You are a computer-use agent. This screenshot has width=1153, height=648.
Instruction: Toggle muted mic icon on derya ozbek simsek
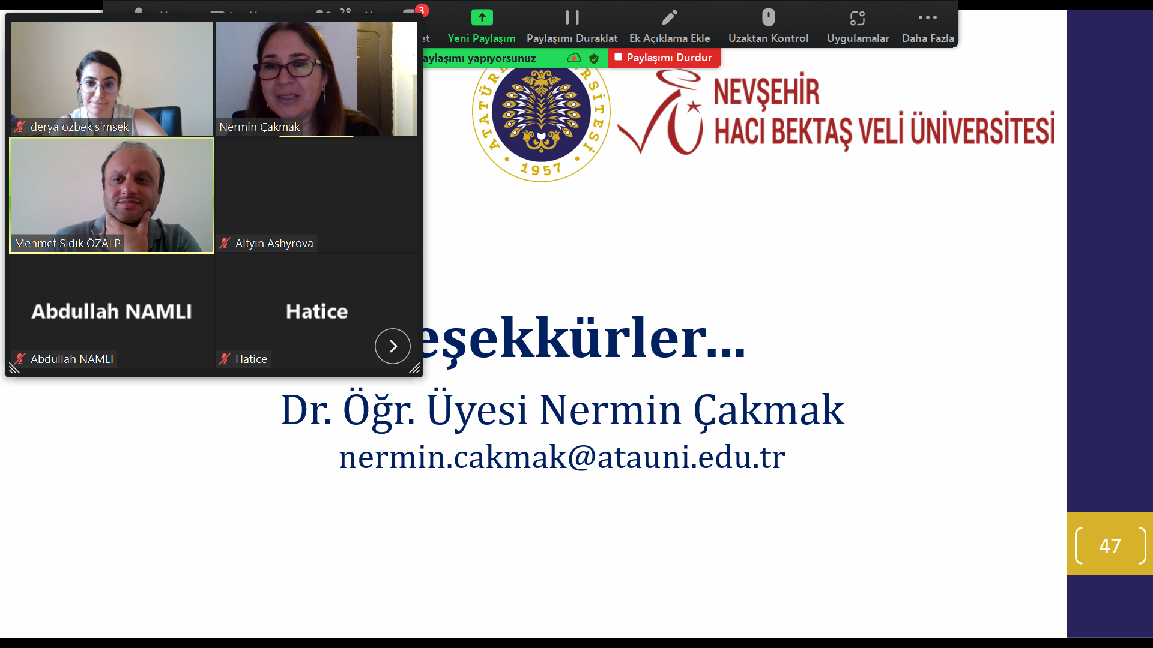[20, 127]
